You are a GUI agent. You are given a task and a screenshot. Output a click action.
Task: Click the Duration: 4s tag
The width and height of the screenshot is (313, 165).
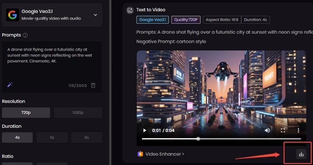256,20
